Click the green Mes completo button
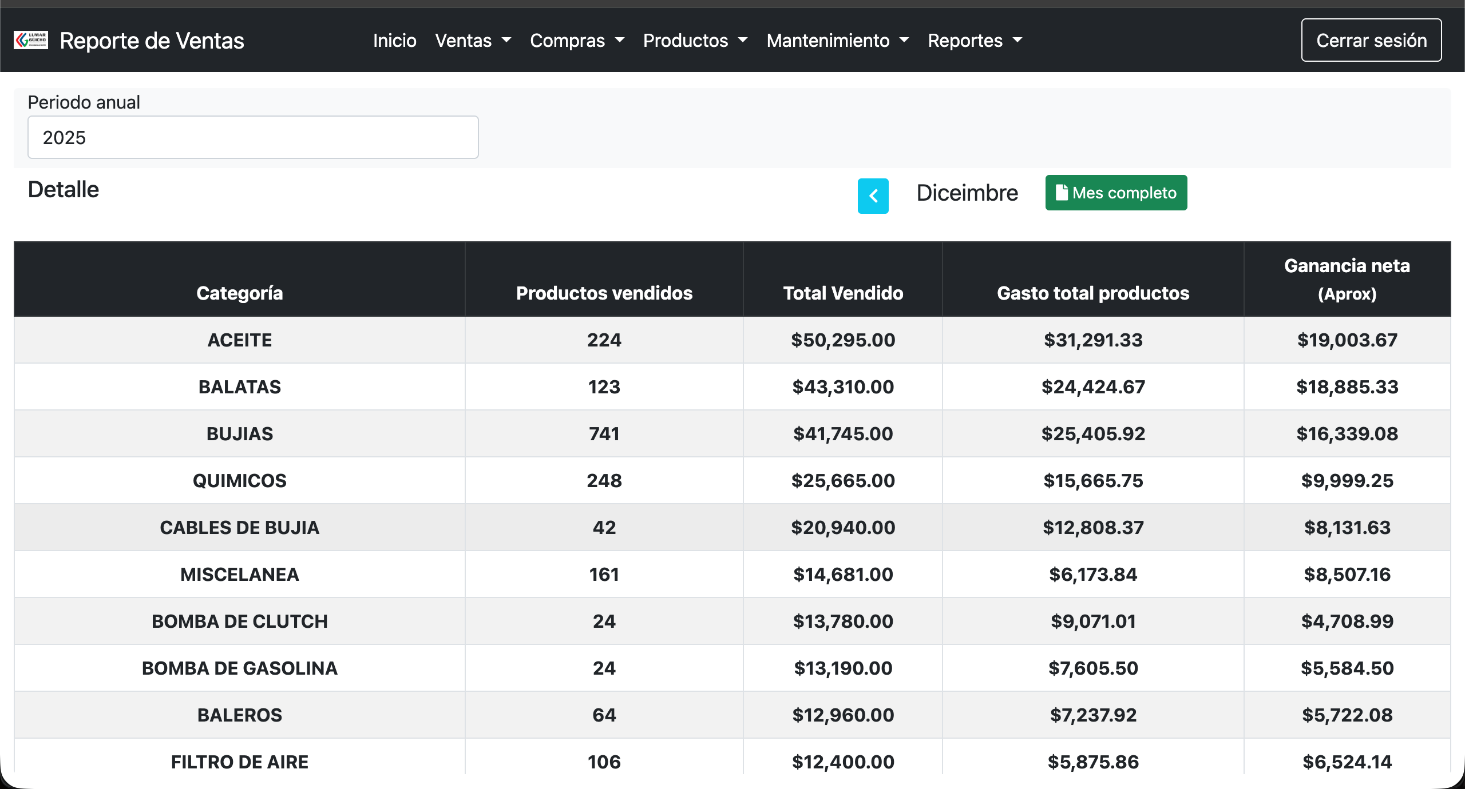Image resolution: width=1465 pixels, height=789 pixels. (1116, 193)
